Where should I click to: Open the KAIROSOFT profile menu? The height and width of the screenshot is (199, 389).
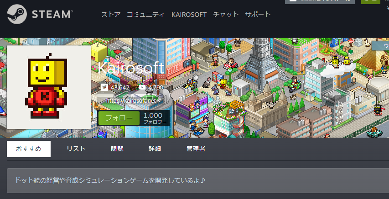189,15
